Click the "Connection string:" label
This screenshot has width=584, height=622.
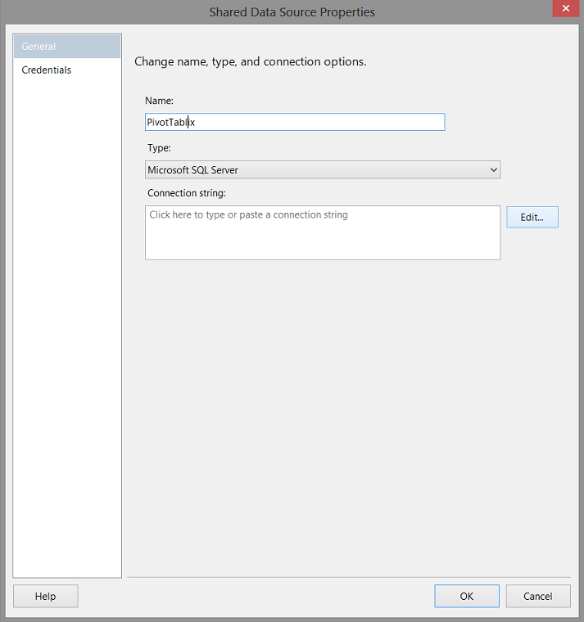(x=186, y=193)
